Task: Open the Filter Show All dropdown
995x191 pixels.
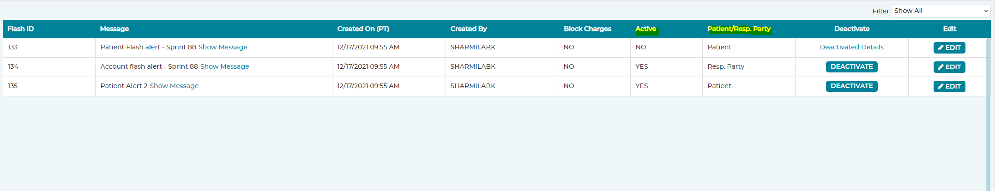Action: click(941, 11)
